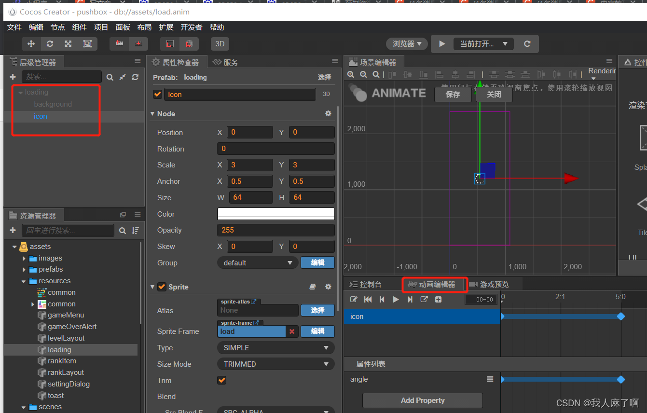The image size is (647, 413).
Task: Toggle the Trim checkbox
Action: [221, 380]
